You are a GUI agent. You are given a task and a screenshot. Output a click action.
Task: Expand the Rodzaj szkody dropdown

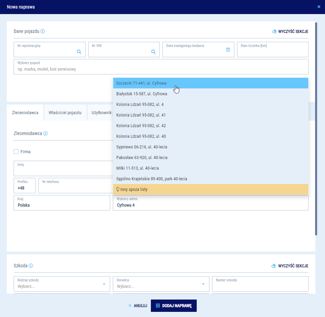[x=104, y=284]
